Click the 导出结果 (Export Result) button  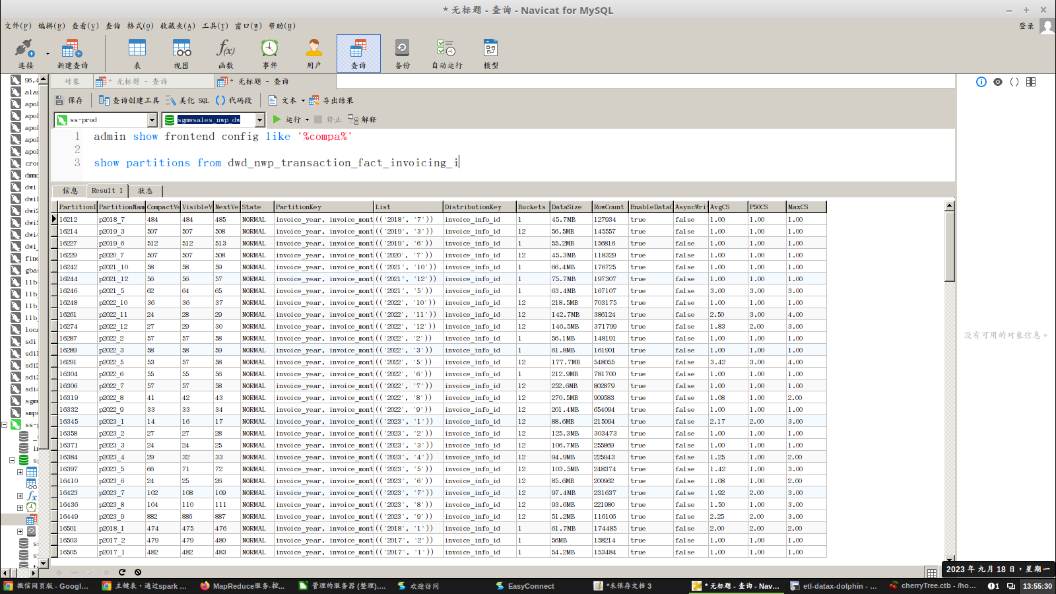[x=331, y=100]
